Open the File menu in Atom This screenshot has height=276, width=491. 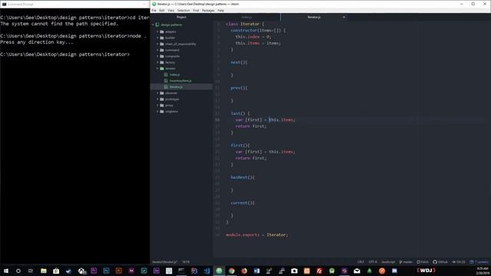point(154,10)
